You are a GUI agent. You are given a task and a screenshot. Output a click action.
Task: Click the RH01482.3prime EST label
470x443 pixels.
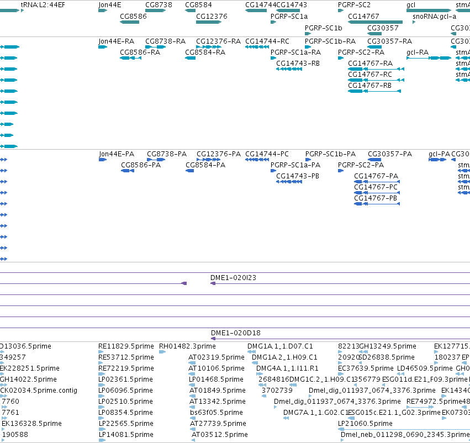pyautogui.click(x=187, y=346)
